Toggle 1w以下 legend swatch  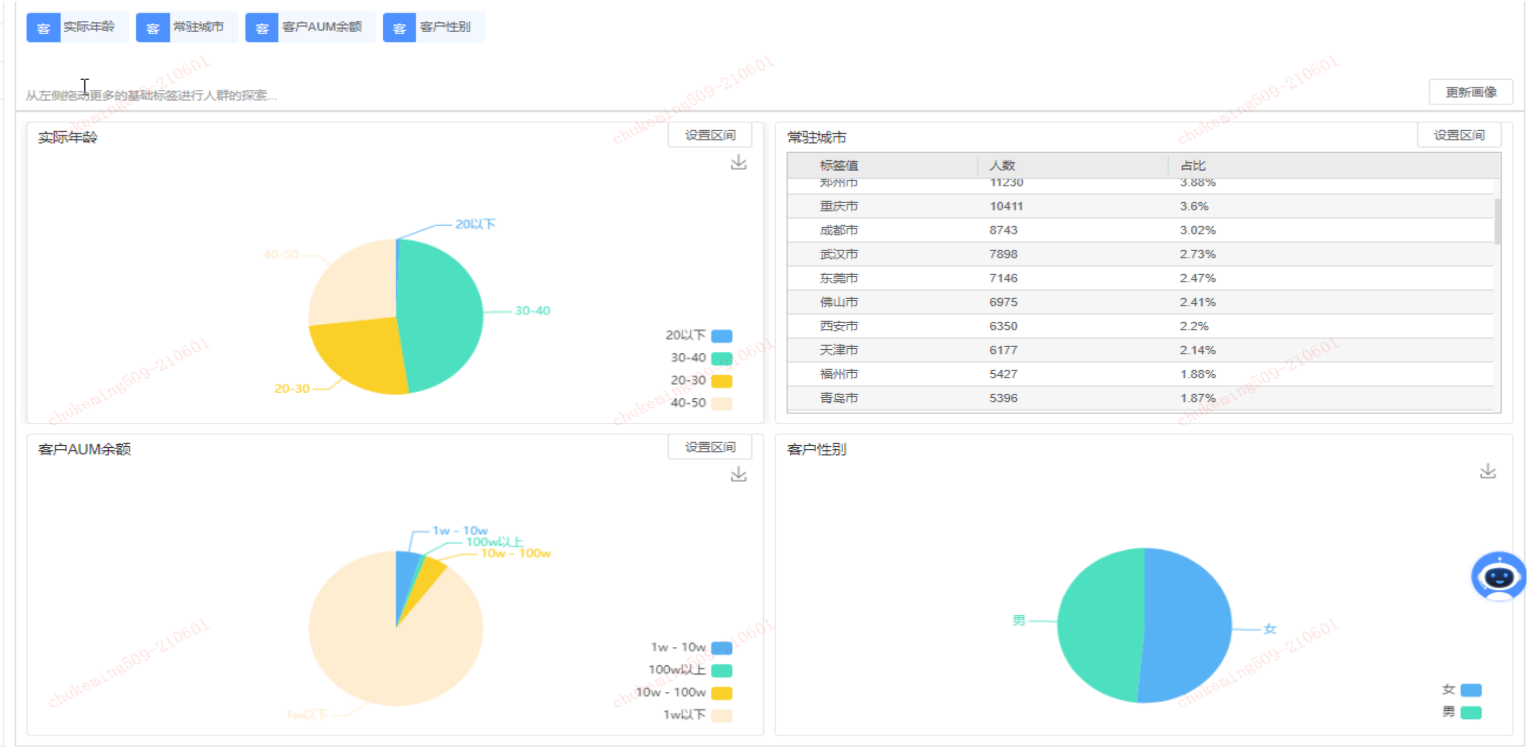click(x=721, y=715)
